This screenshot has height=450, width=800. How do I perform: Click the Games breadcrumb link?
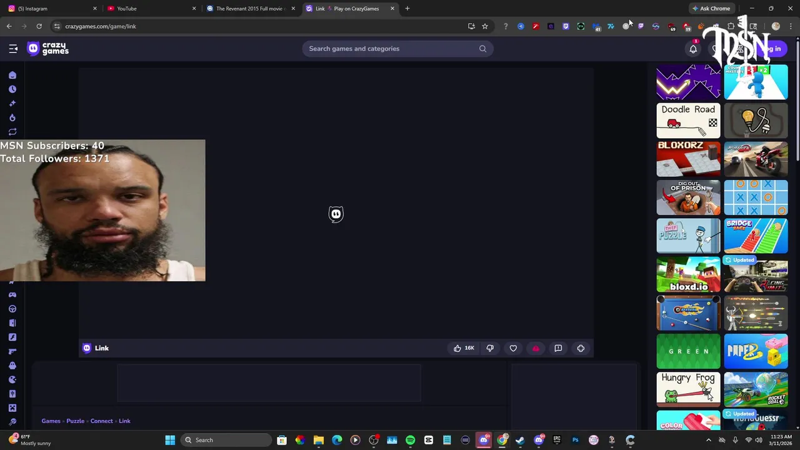tap(51, 421)
